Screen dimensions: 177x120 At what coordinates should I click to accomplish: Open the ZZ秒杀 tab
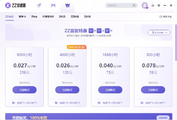(x=75, y=16)
